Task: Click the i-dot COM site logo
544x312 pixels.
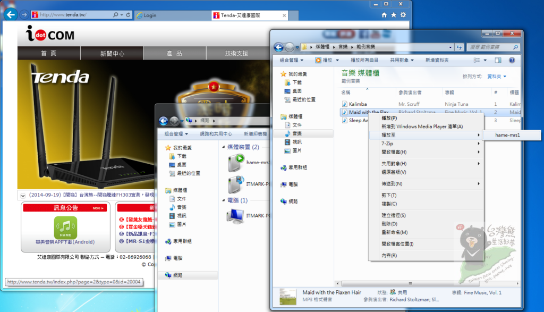Action: 50,34
